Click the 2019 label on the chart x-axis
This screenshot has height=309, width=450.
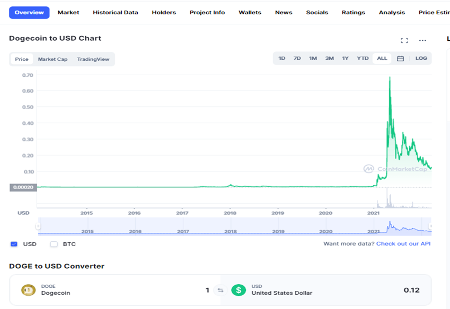278,213
